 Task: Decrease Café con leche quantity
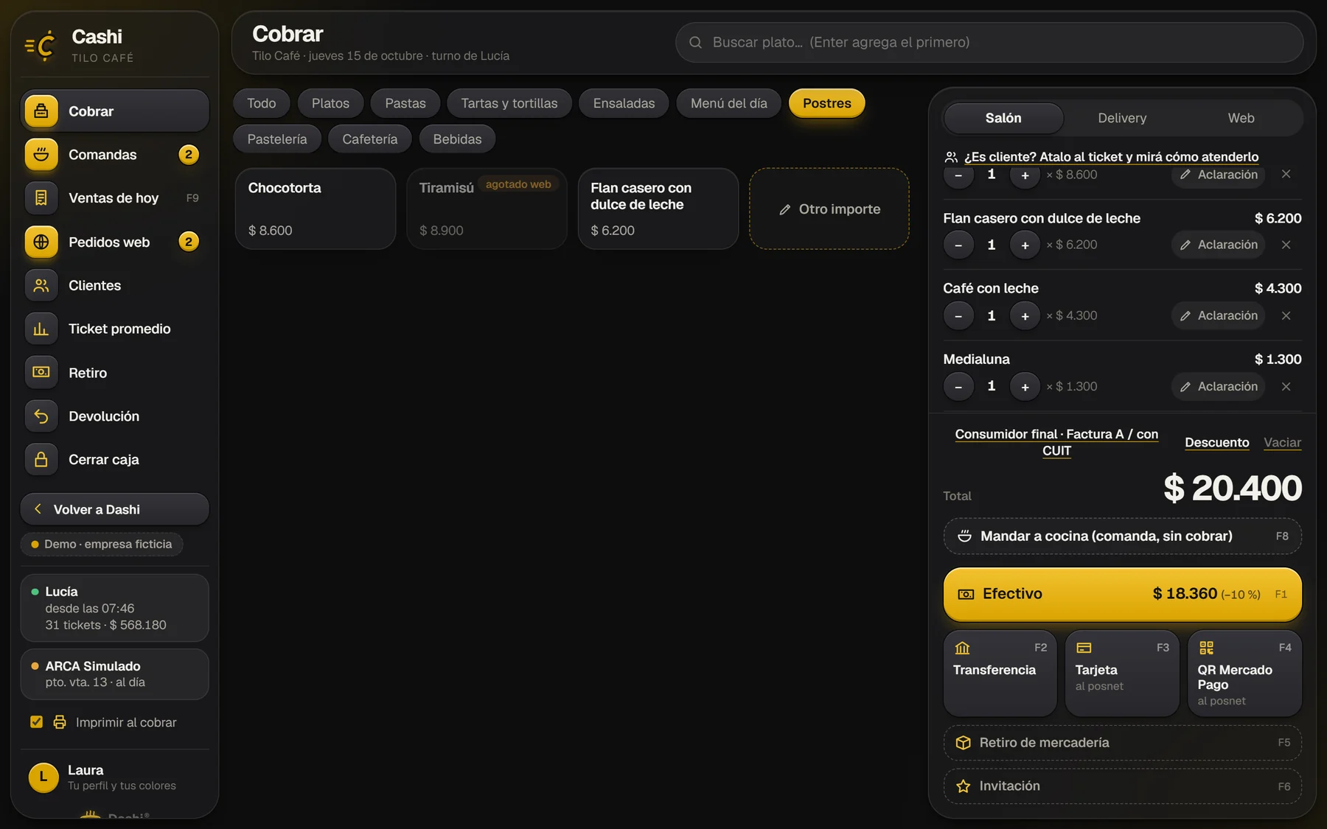coord(958,315)
